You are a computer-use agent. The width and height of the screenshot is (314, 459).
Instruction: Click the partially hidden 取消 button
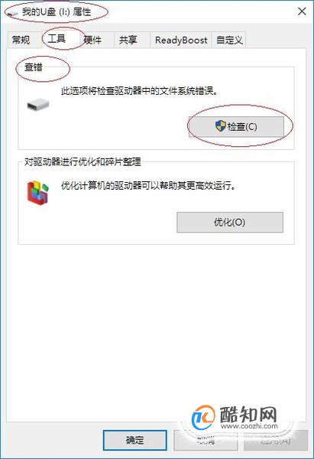[x=206, y=440]
